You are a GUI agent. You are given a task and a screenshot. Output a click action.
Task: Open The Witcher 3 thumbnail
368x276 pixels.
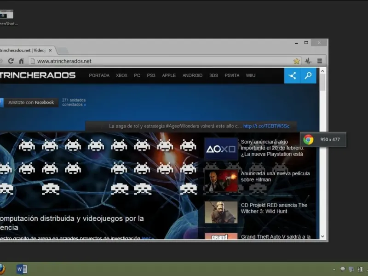(x=221, y=213)
